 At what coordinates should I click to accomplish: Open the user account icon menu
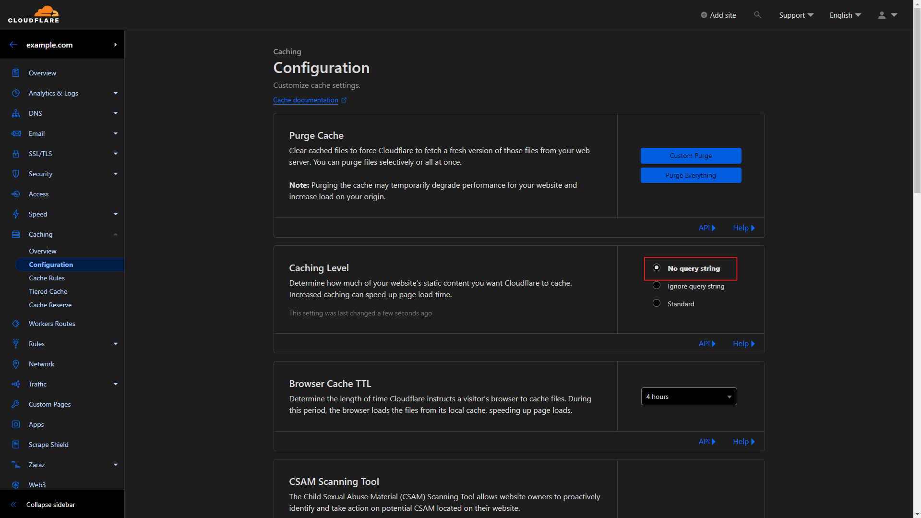click(887, 15)
